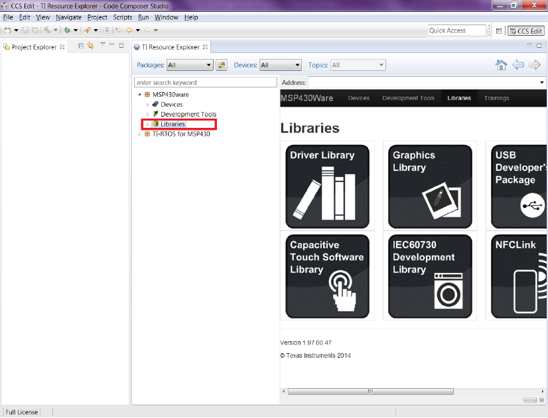This screenshot has width=548, height=418.
Task: Collapse the MSP430ware tree node
Action: pyautogui.click(x=139, y=95)
